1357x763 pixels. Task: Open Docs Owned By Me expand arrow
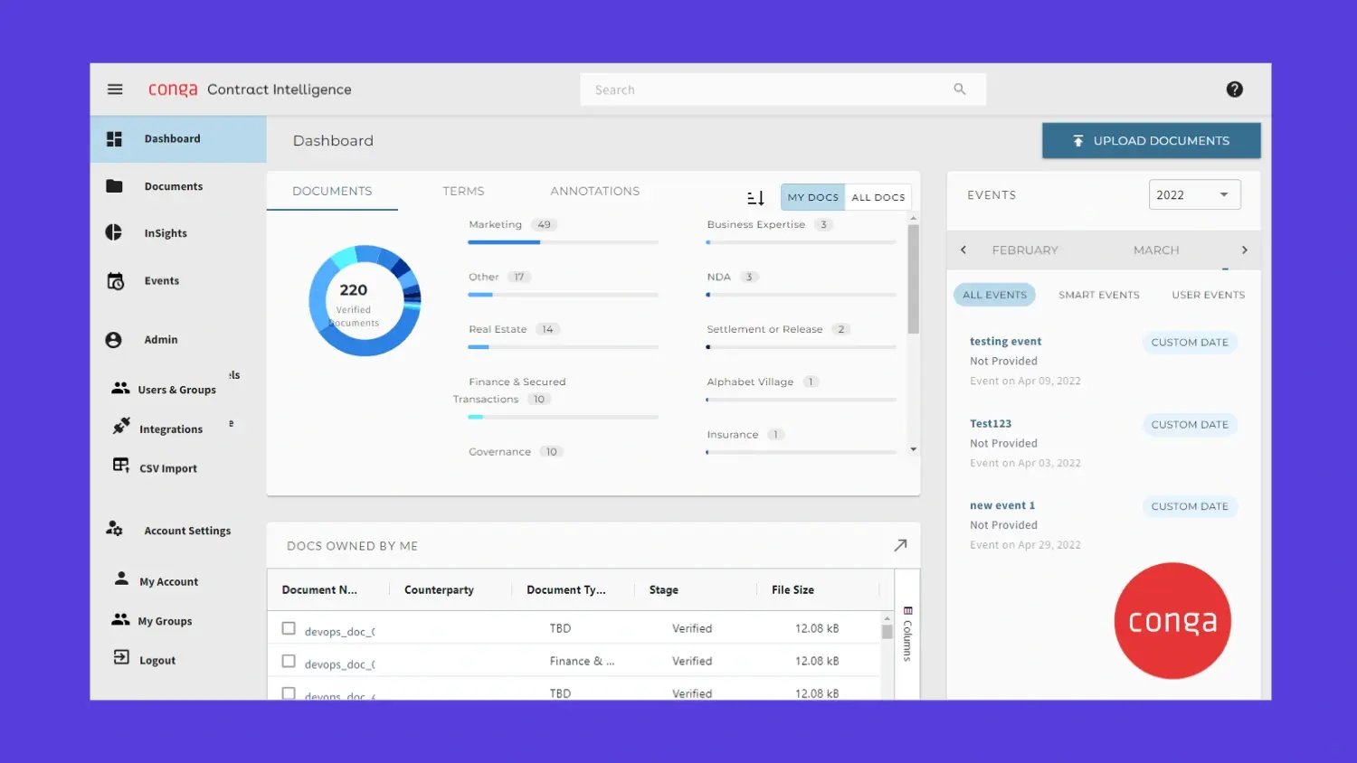(x=900, y=545)
